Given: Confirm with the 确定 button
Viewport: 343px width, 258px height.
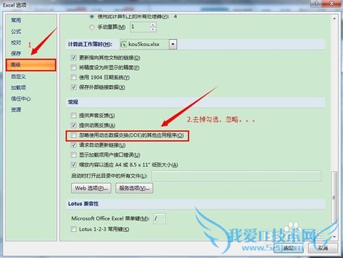Looking at the screenshot, I should [289, 248].
